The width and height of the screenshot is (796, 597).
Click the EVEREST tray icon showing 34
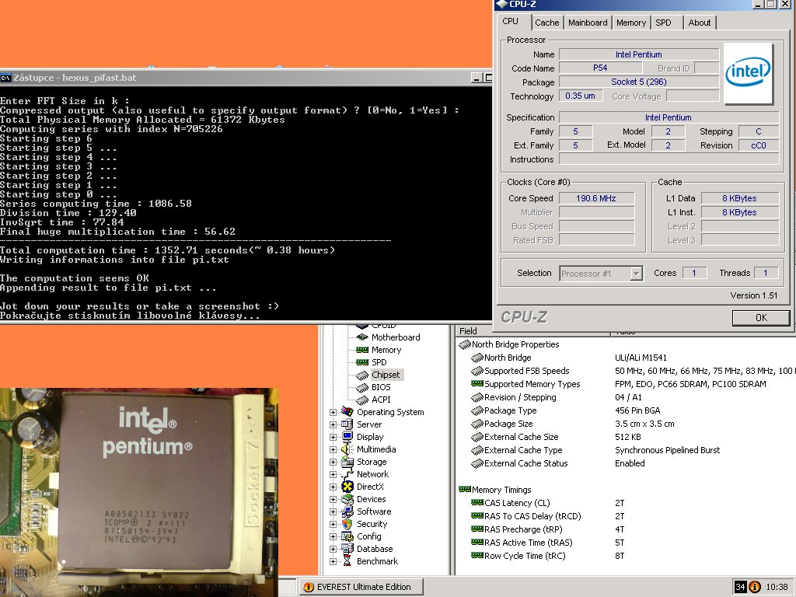pyautogui.click(x=740, y=587)
